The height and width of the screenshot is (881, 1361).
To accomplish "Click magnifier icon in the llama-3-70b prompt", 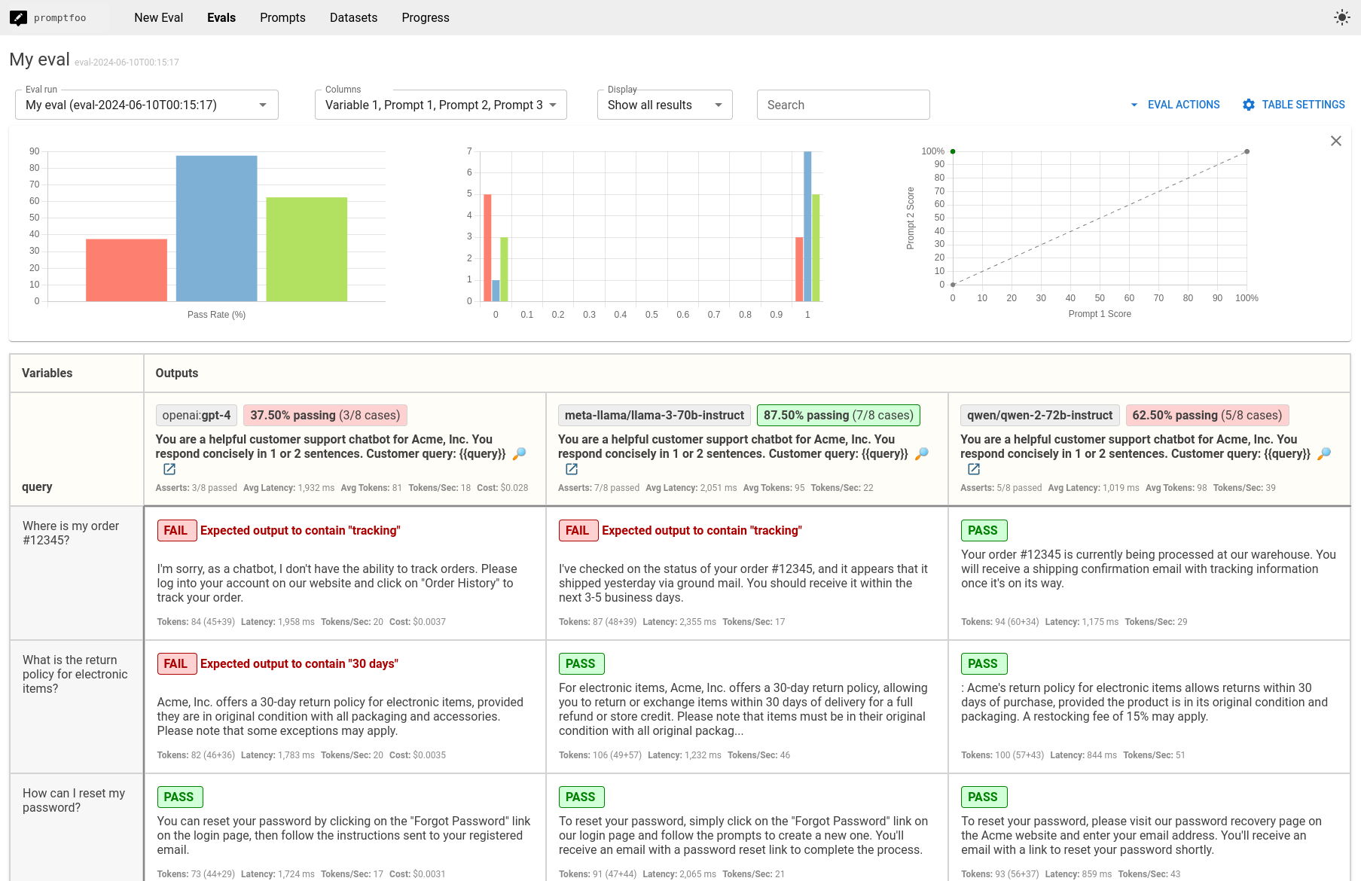I will click(x=921, y=454).
